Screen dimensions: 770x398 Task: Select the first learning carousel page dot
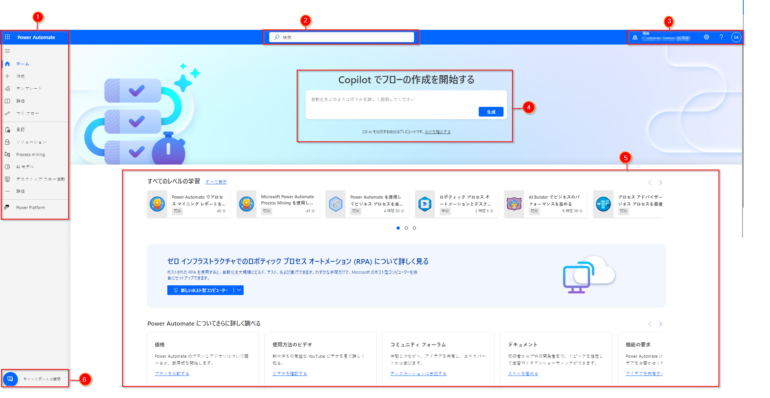(398, 228)
